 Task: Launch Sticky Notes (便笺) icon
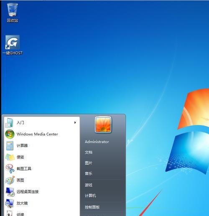(x=10, y=157)
